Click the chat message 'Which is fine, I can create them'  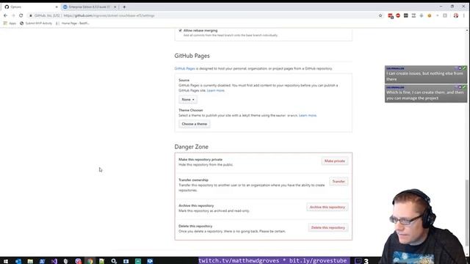[426, 93]
